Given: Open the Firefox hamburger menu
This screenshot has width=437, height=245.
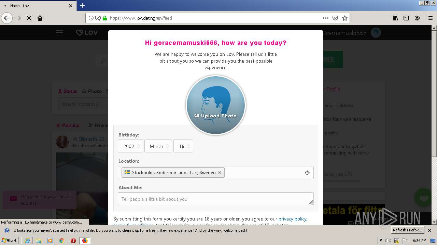Looking at the screenshot, I should pyautogui.click(x=431, y=18).
